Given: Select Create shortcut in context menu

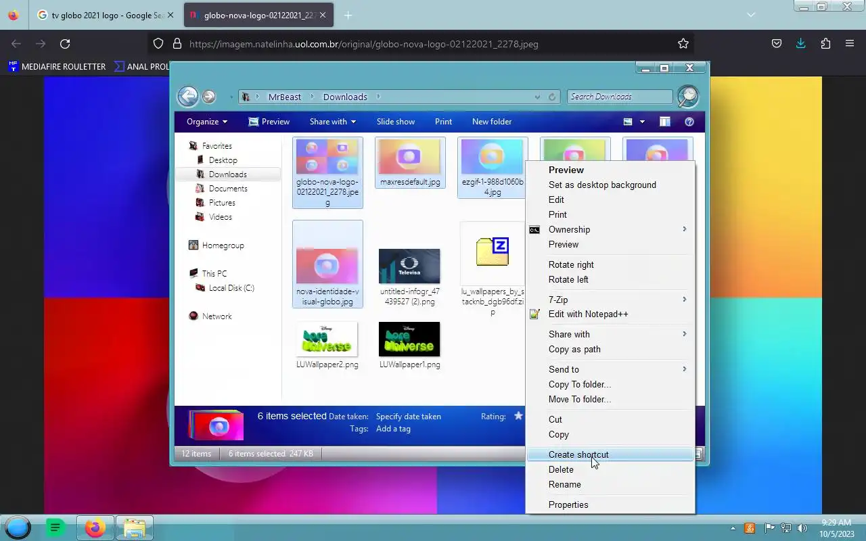Looking at the screenshot, I should click(610, 454).
